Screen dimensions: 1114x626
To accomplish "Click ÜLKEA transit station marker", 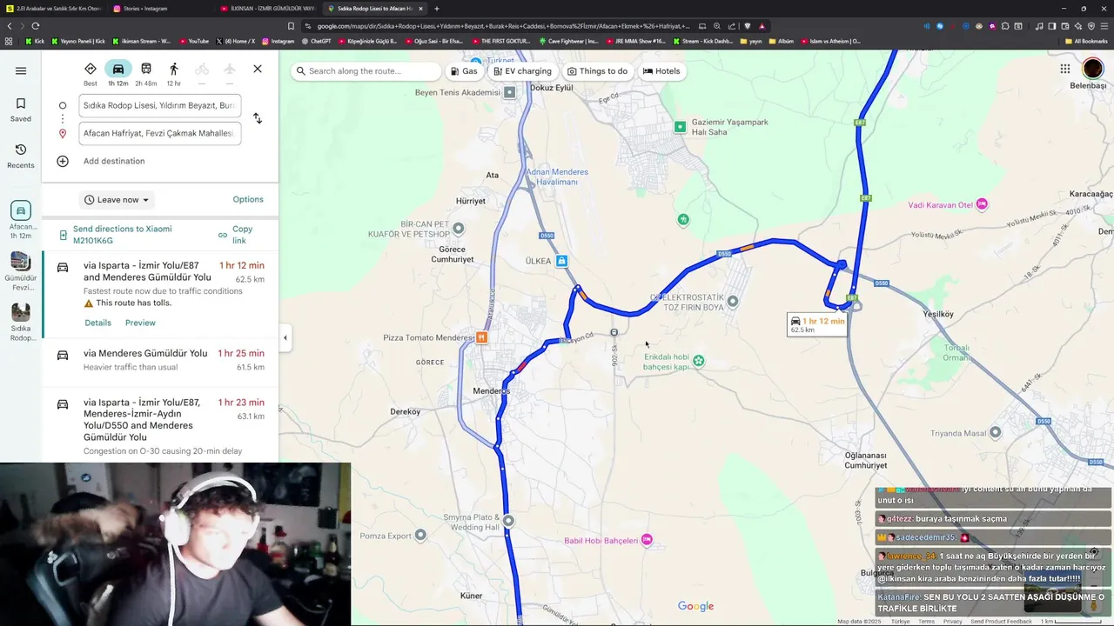I will click(561, 261).
